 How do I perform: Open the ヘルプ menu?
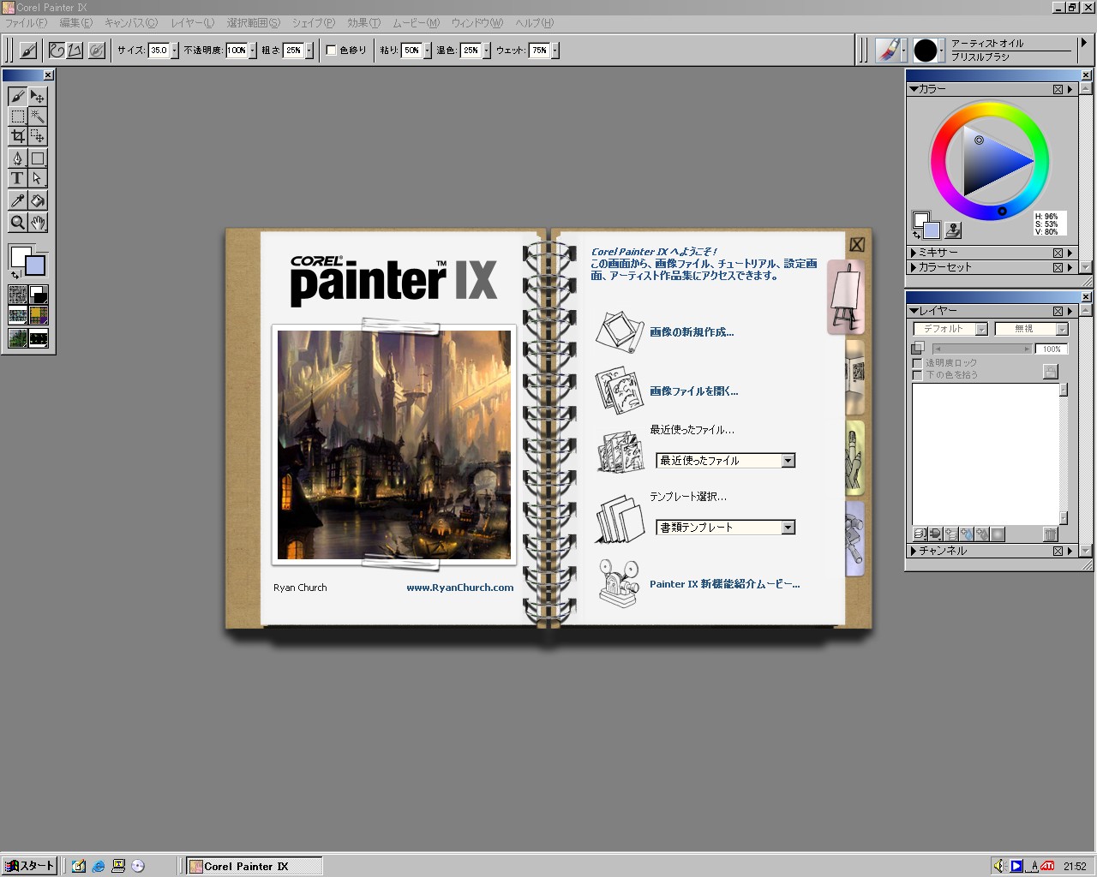tap(535, 23)
